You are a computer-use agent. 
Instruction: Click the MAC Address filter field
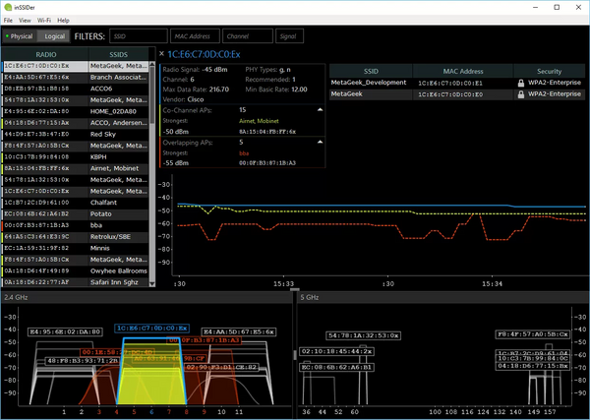(195, 36)
